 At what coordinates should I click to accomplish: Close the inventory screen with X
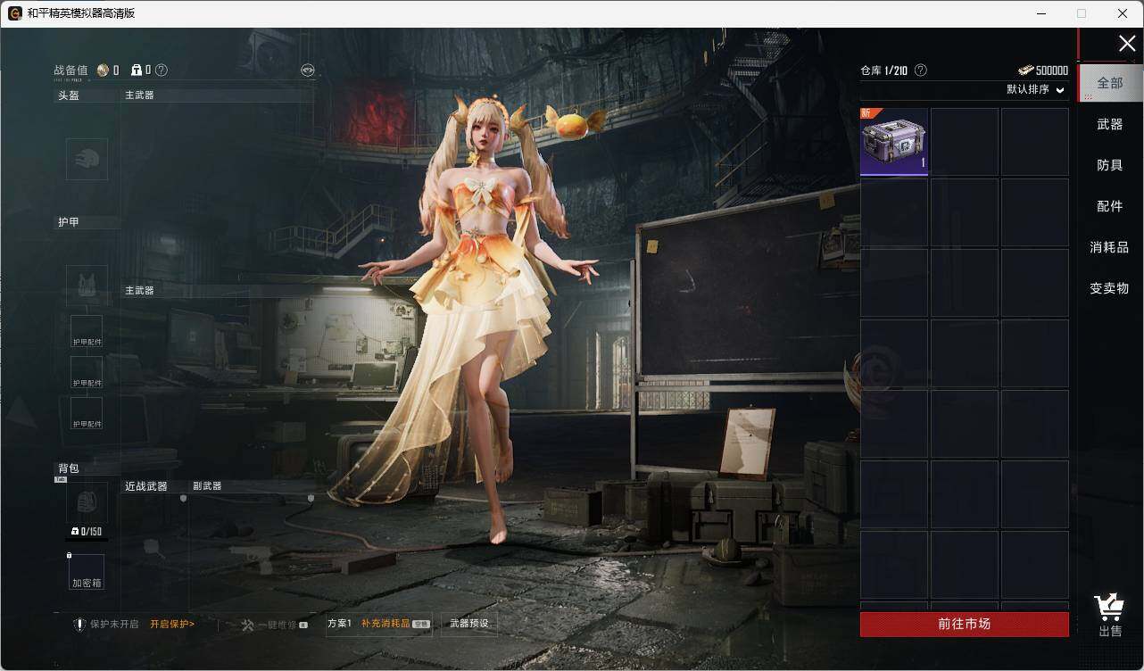click(x=1127, y=44)
